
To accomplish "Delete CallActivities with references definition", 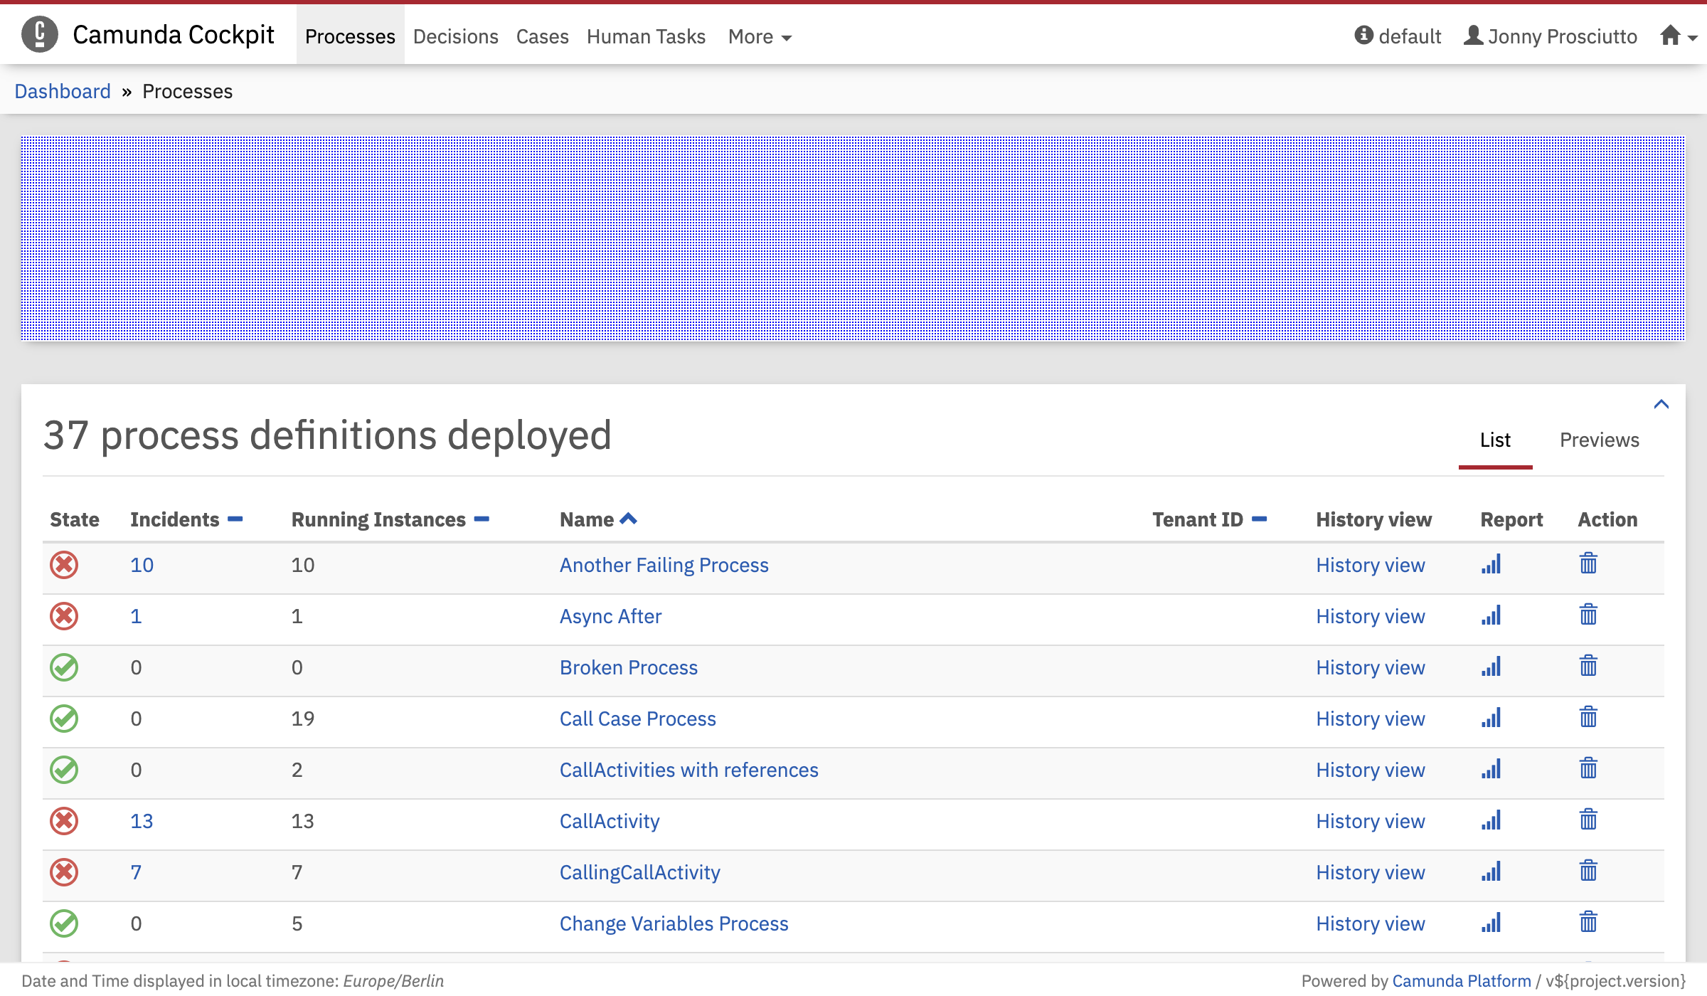I will [1588, 768].
